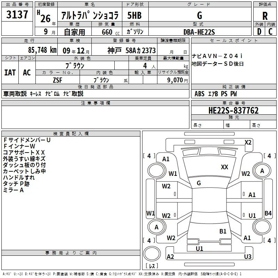Click the X2 mark on front bumper
278x278 pixels.
click(248, 142)
